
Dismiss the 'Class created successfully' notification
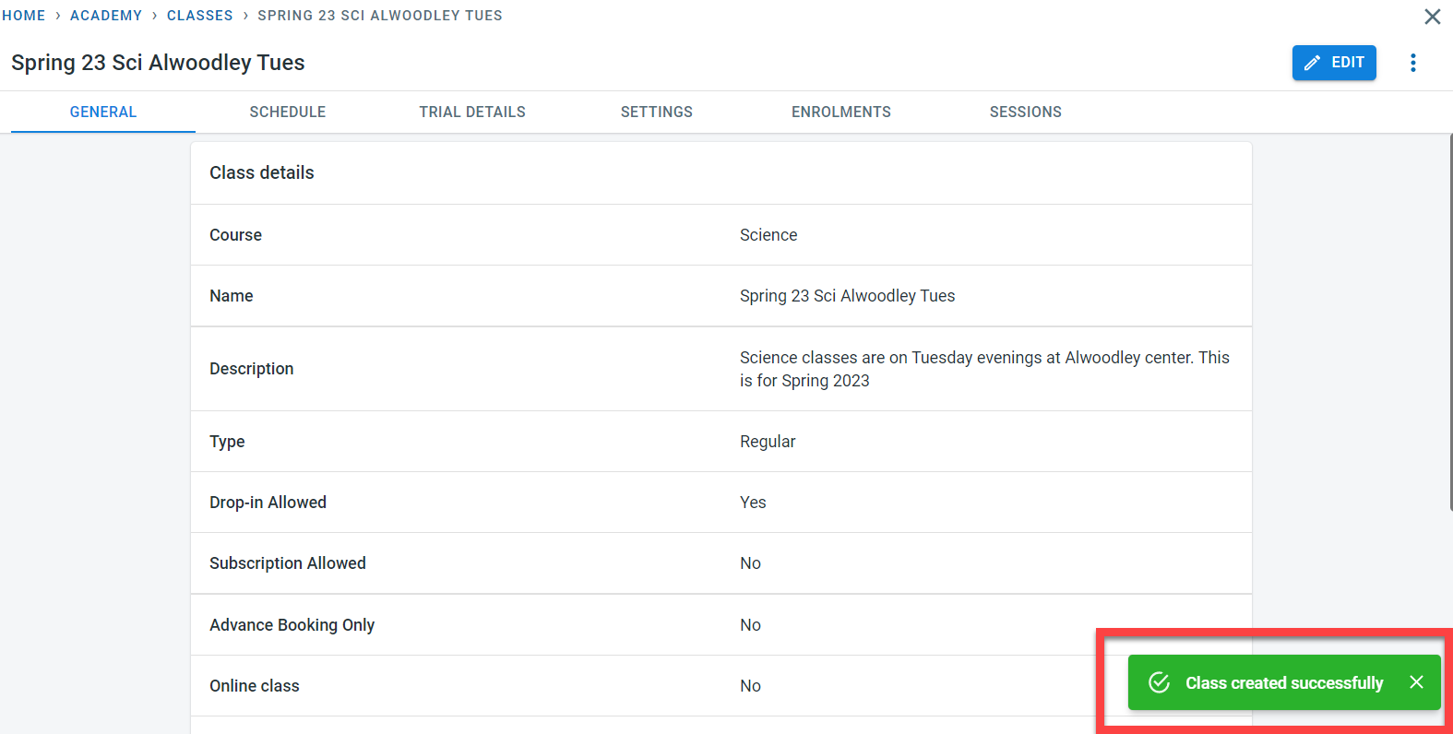(1416, 682)
